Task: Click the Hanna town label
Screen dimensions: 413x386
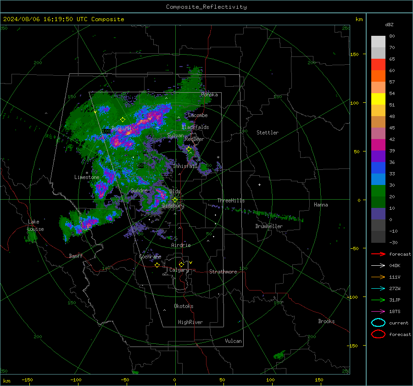Action: (x=321, y=205)
